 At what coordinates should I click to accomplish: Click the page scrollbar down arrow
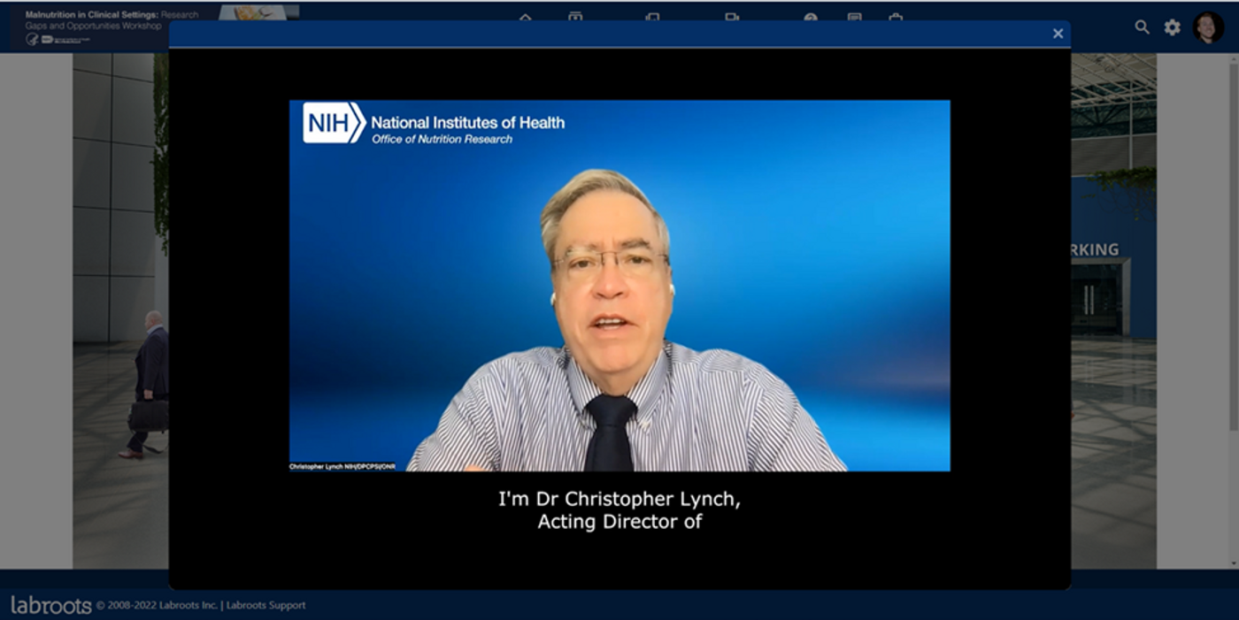point(1232,563)
